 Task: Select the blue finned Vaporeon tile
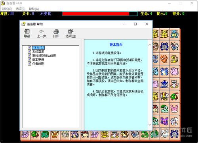click(164, 84)
